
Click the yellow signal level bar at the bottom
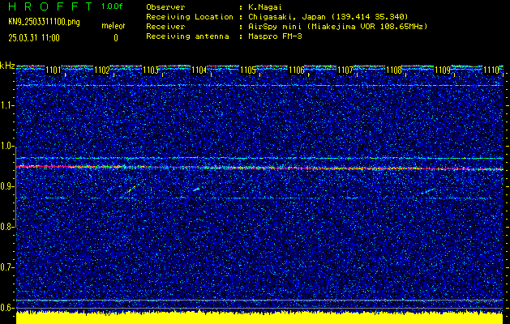click(259, 318)
